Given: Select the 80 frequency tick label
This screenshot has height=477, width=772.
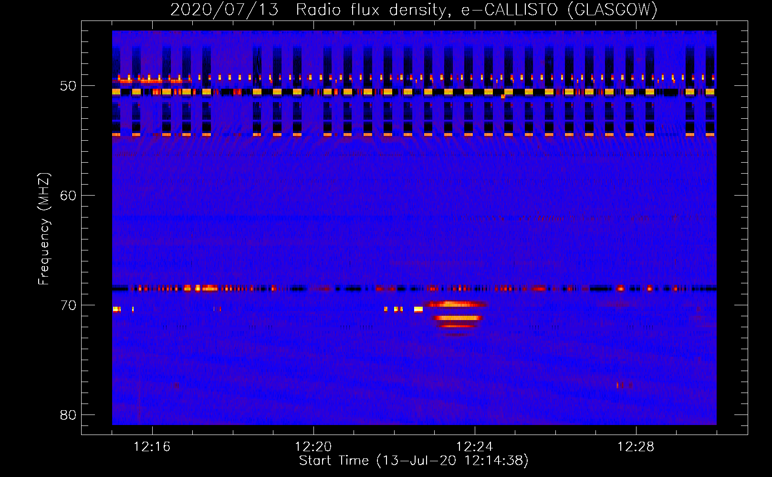Looking at the screenshot, I should tap(68, 415).
